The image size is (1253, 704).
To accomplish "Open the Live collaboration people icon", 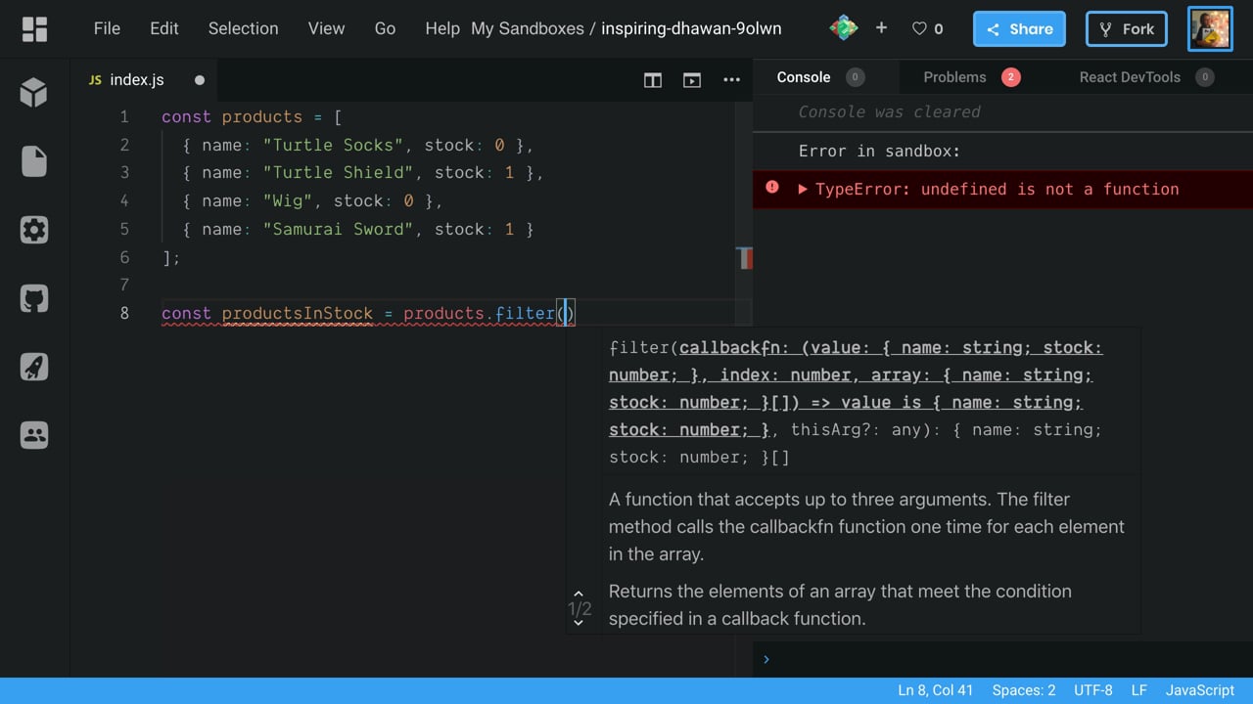I will click(34, 435).
